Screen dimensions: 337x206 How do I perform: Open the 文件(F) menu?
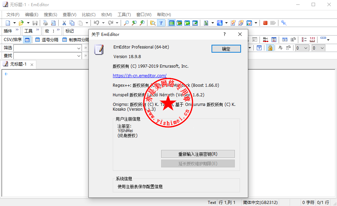13,15
